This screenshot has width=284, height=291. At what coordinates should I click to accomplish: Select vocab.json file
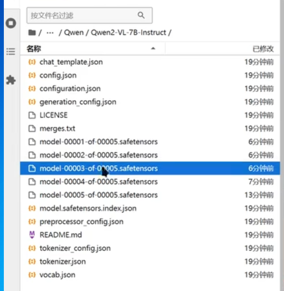click(x=150, y=275)
